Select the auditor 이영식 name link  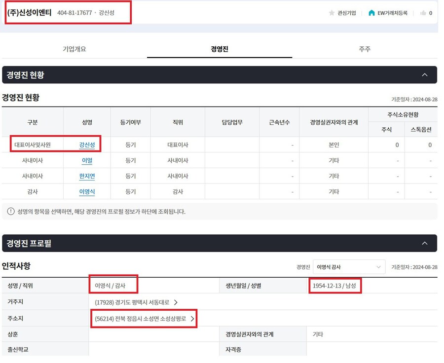click(87, 191)
